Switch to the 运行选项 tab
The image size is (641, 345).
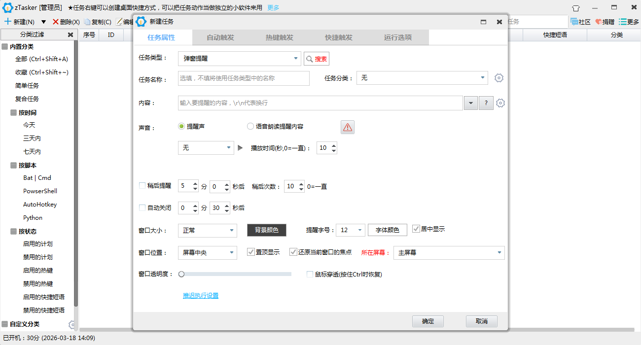(x=398, y=37)
